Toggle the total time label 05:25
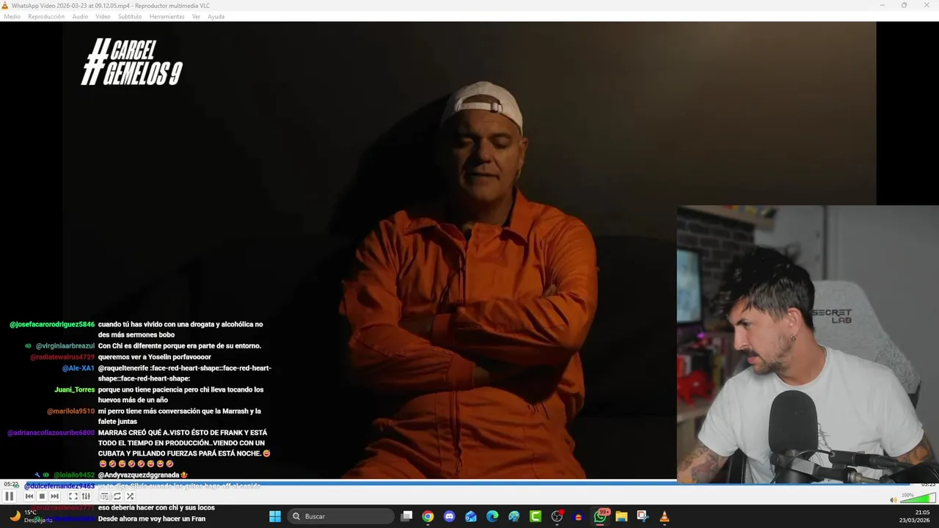939x528 pixels. 928,484
